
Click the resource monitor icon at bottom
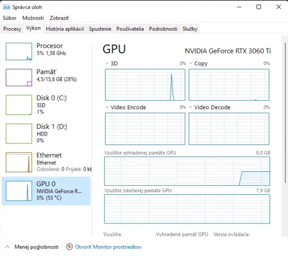click(x=70, y=247)
